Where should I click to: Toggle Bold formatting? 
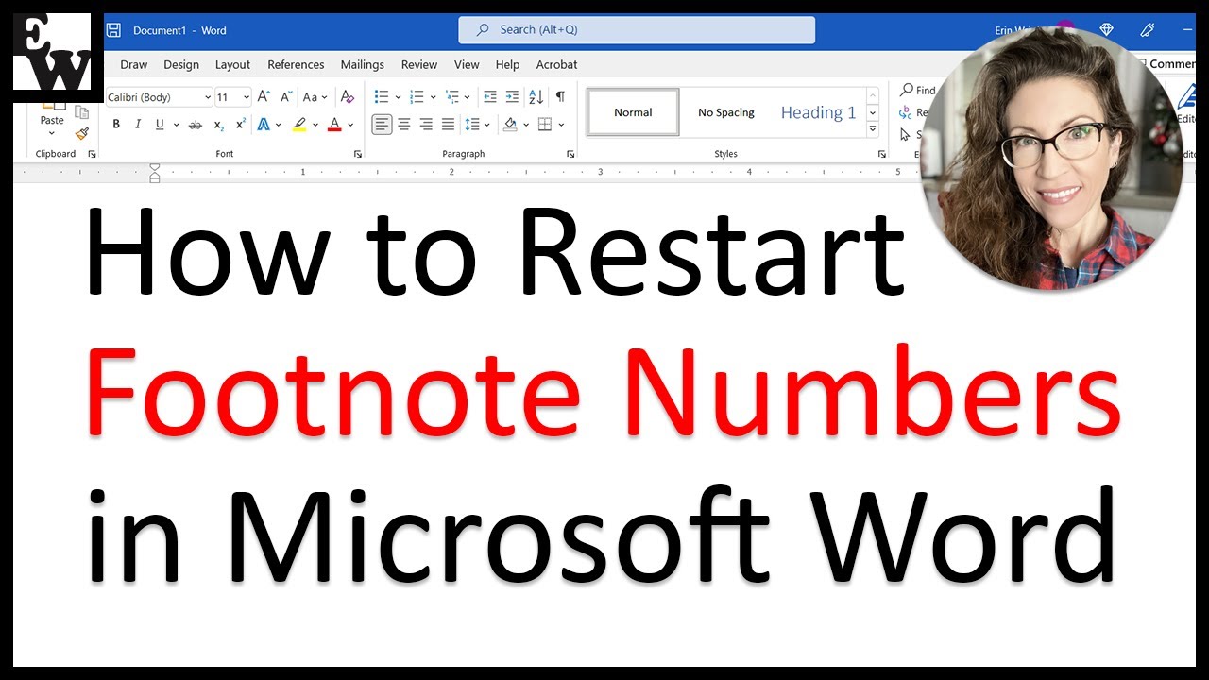[x=116, y=125]
